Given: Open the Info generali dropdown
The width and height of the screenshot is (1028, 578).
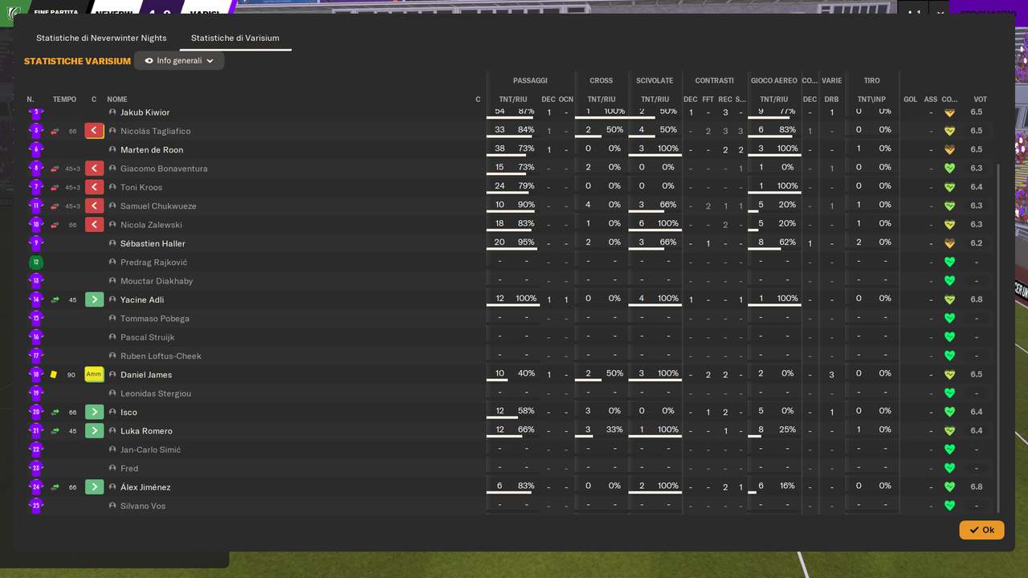Looking at the screenshot, I should point(179,60).
